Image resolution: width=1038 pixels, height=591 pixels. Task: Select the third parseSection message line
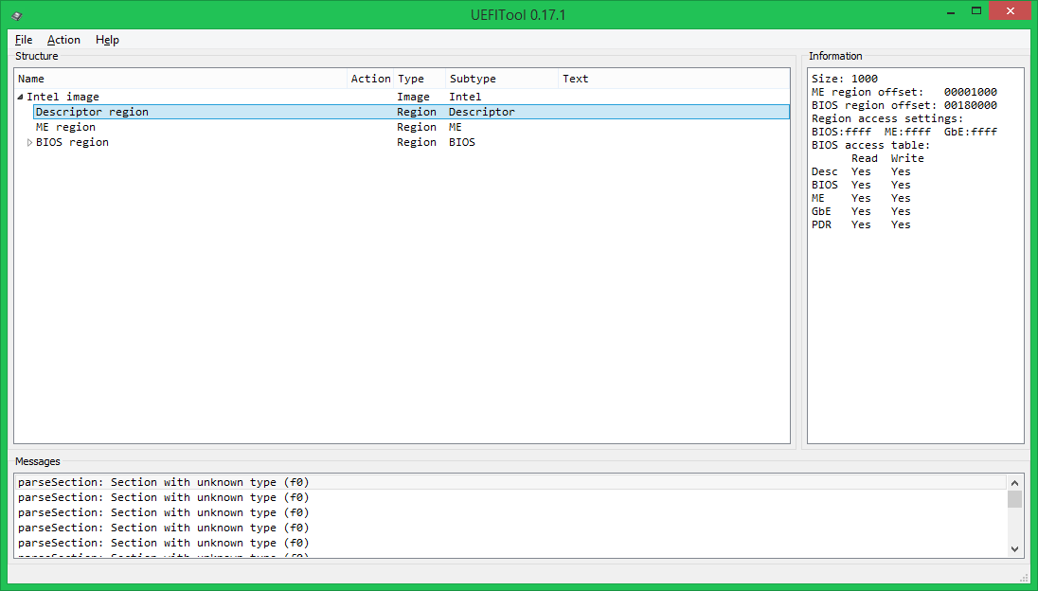(510, 513)
